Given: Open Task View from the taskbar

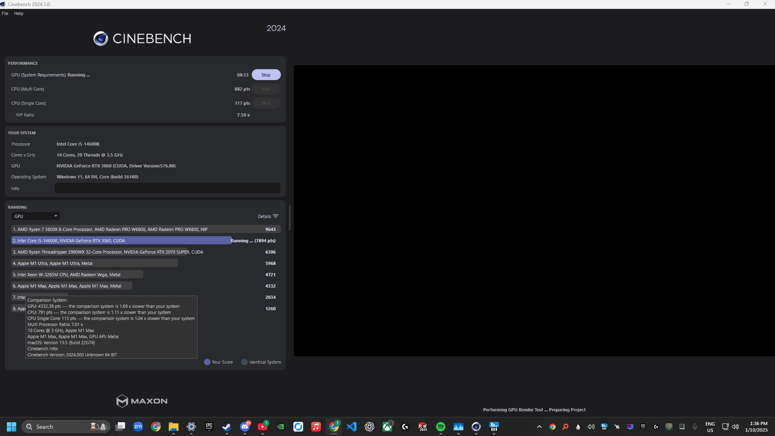Looking at the screenshot, I should (x=120, y=427).
